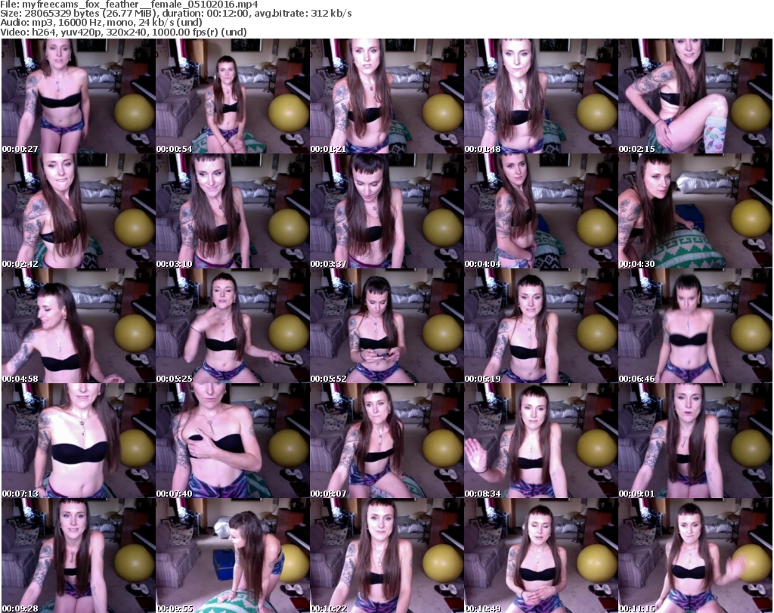Choose the thumbnail marked 00:04:30
The width and height of the screenshot is (774, 613).
tap(695, 211)
